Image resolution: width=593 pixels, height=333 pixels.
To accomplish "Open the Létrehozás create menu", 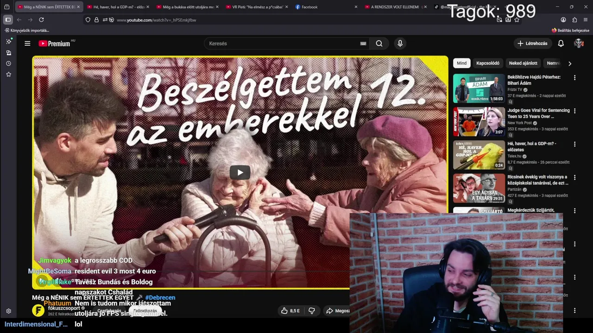I will pyautogui.click(x=533, y=43).
